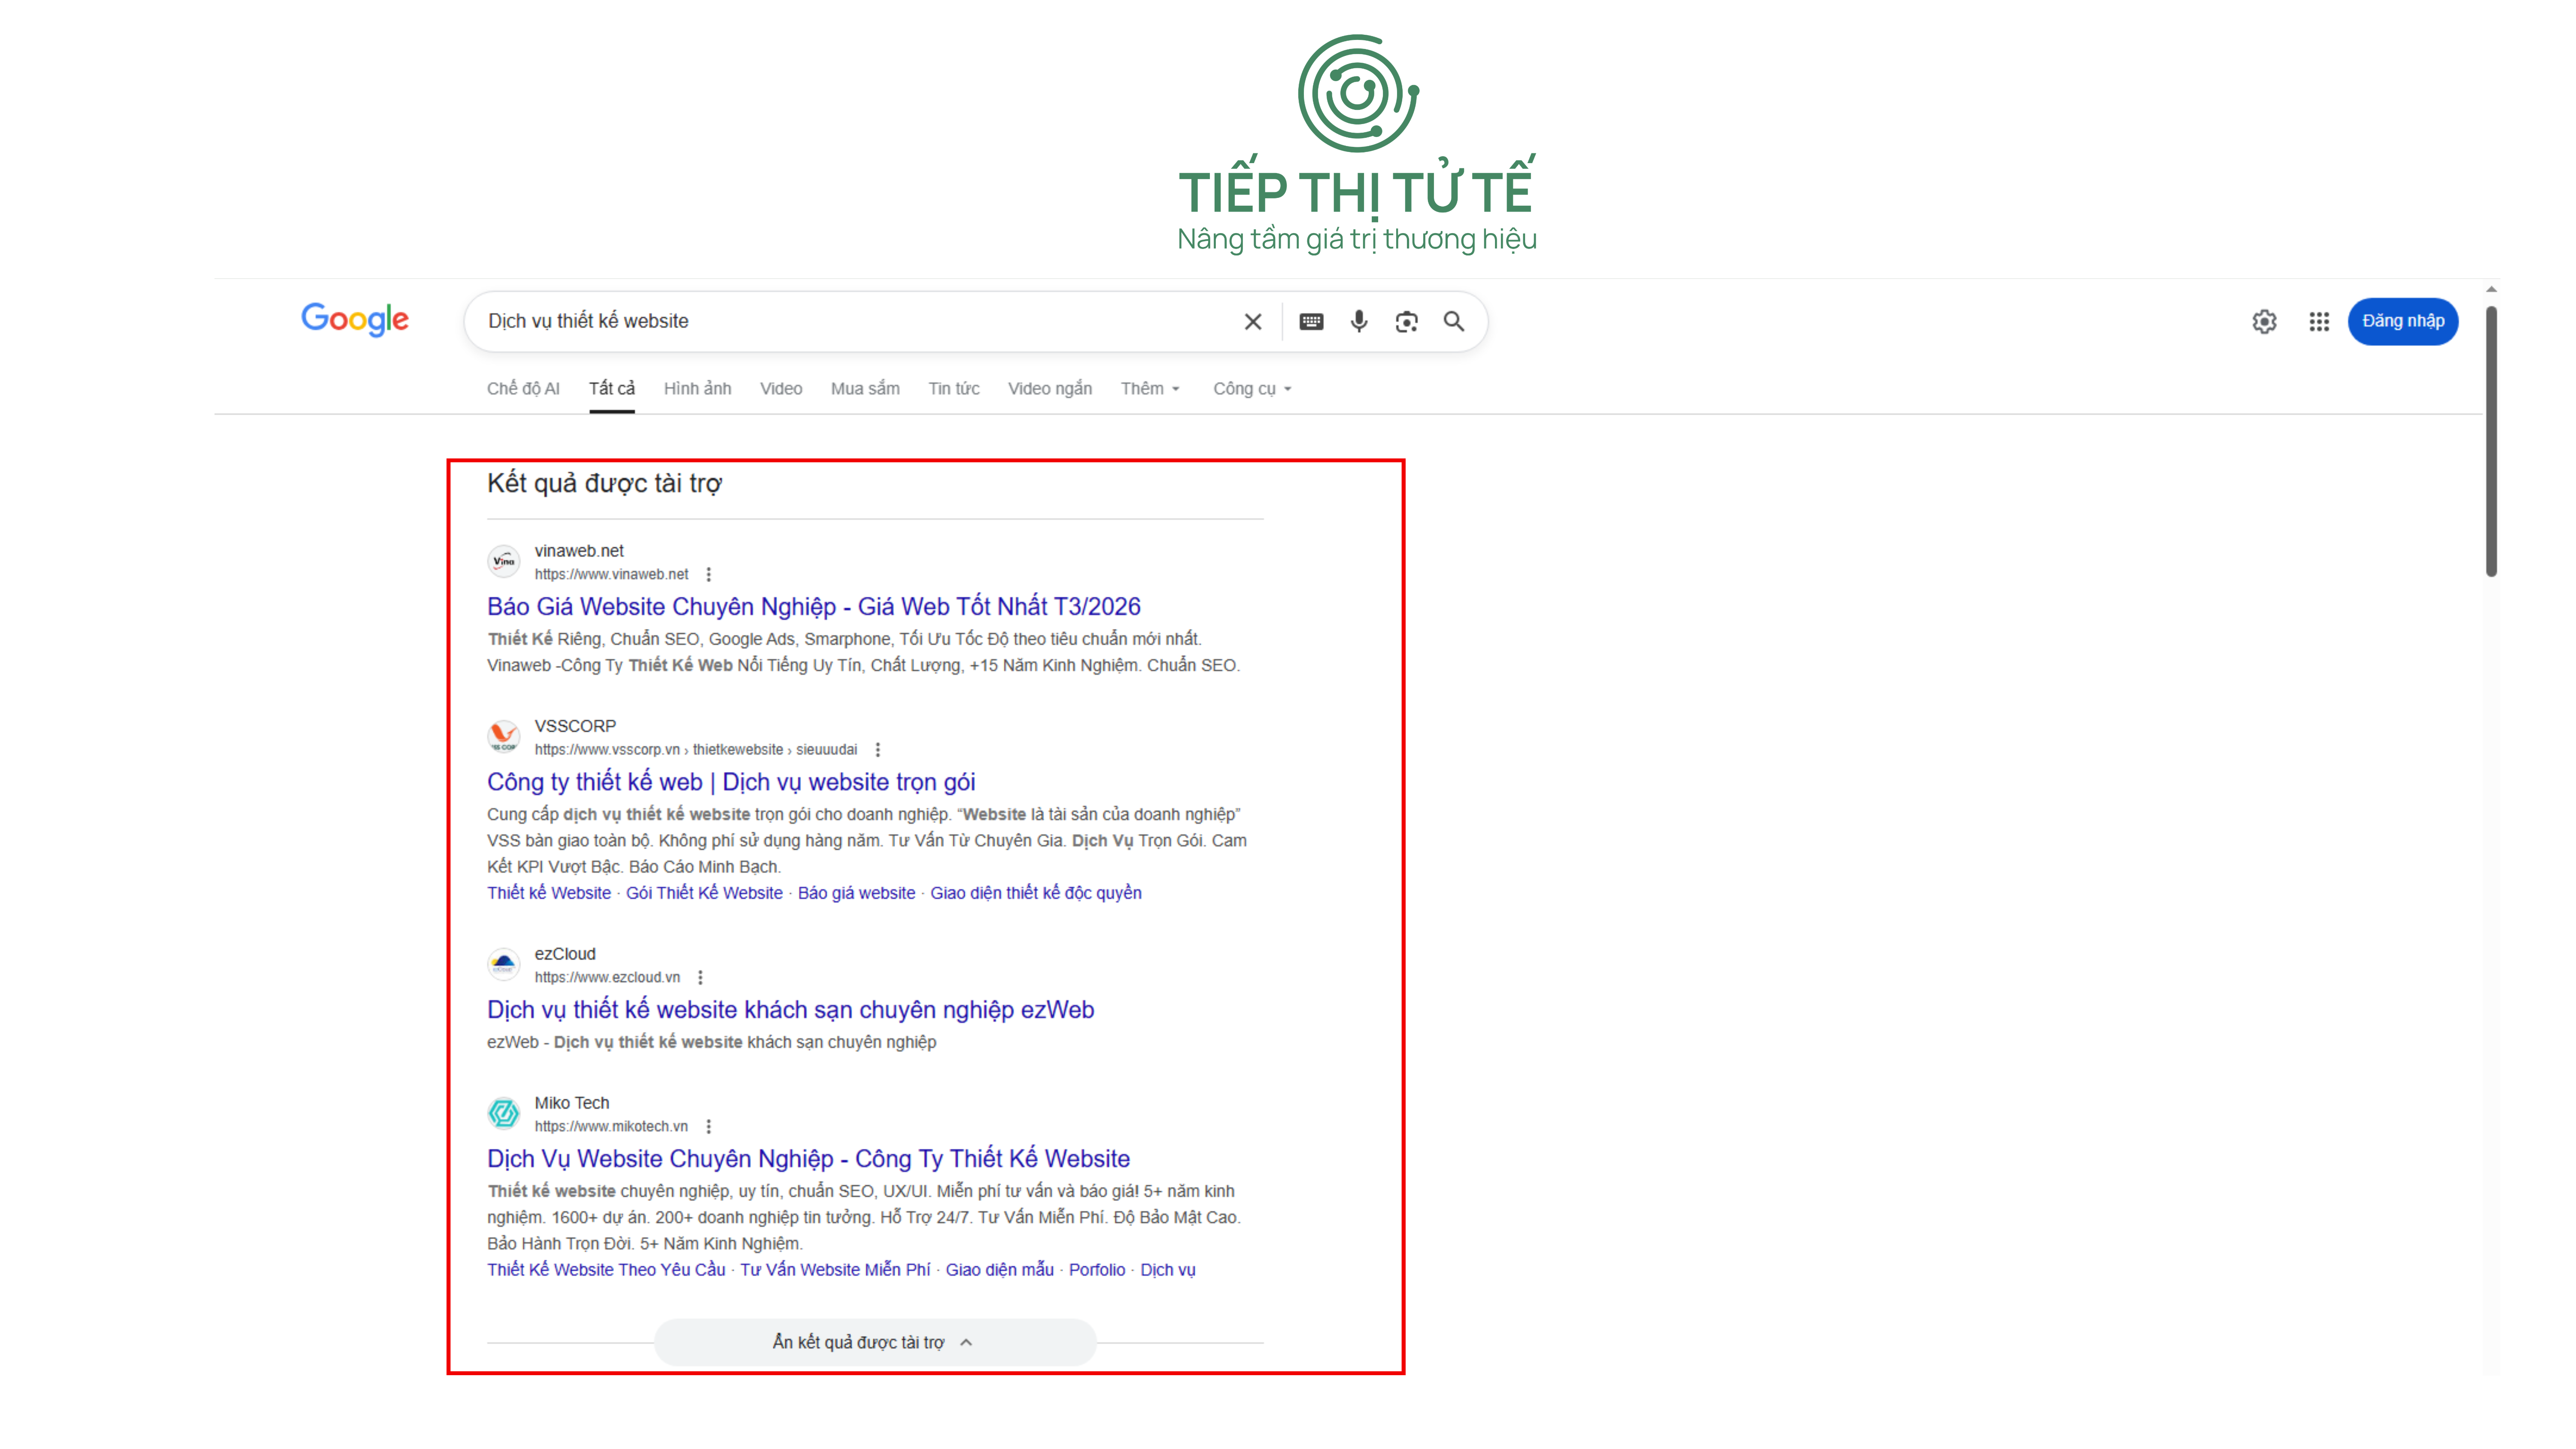Click the three-dot menu beside vinaweb.net URL
This screenshot has width=2576, height=1449.
click(709, 574)
